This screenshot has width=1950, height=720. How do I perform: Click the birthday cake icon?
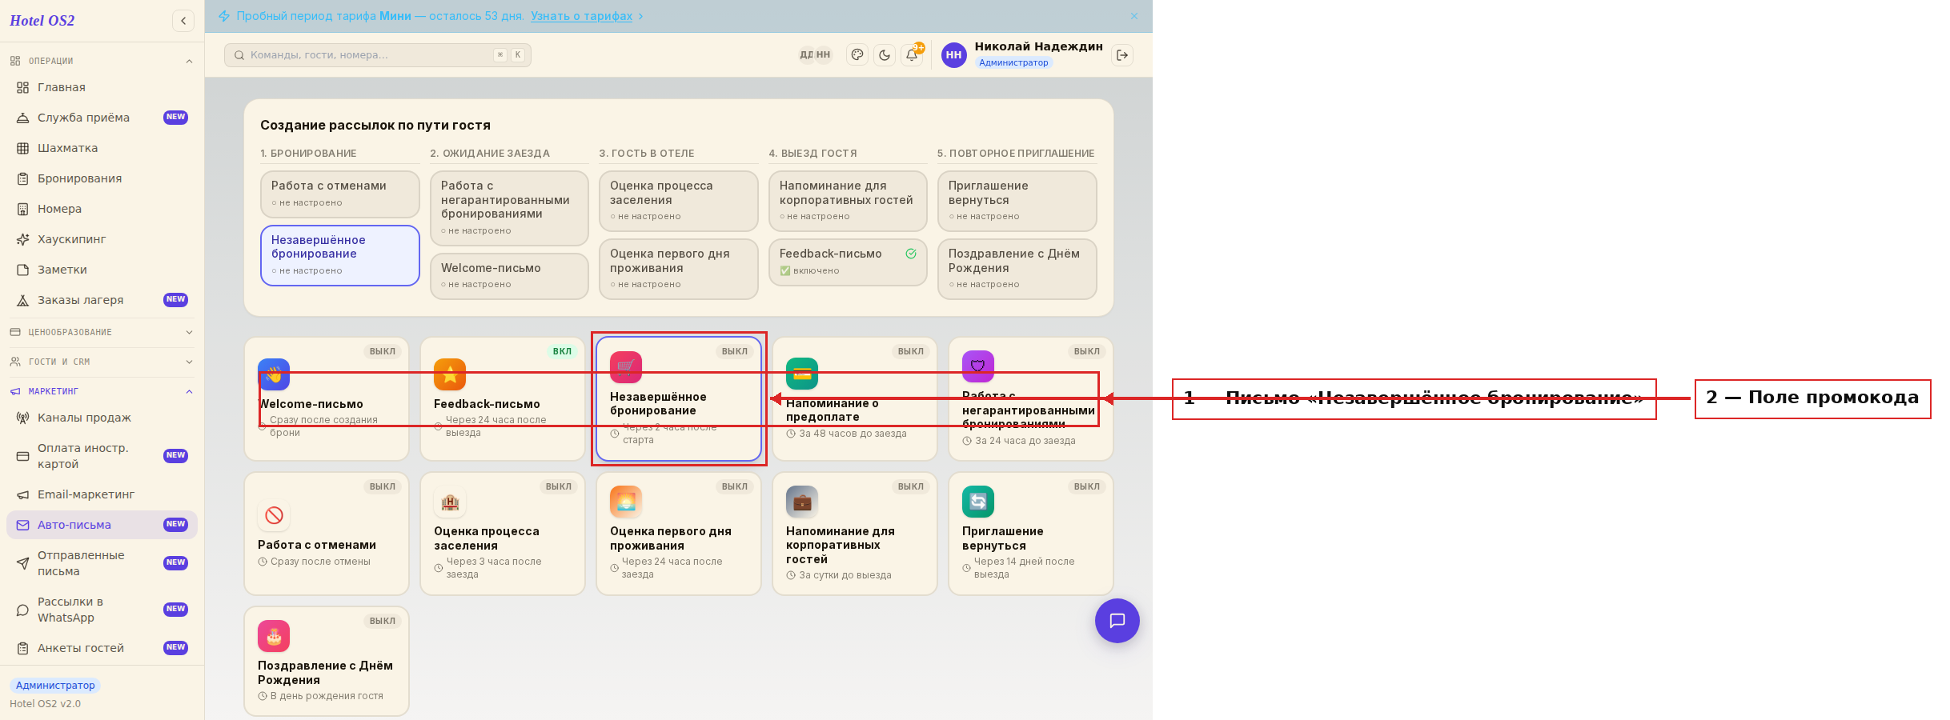[x=274, y=637]
